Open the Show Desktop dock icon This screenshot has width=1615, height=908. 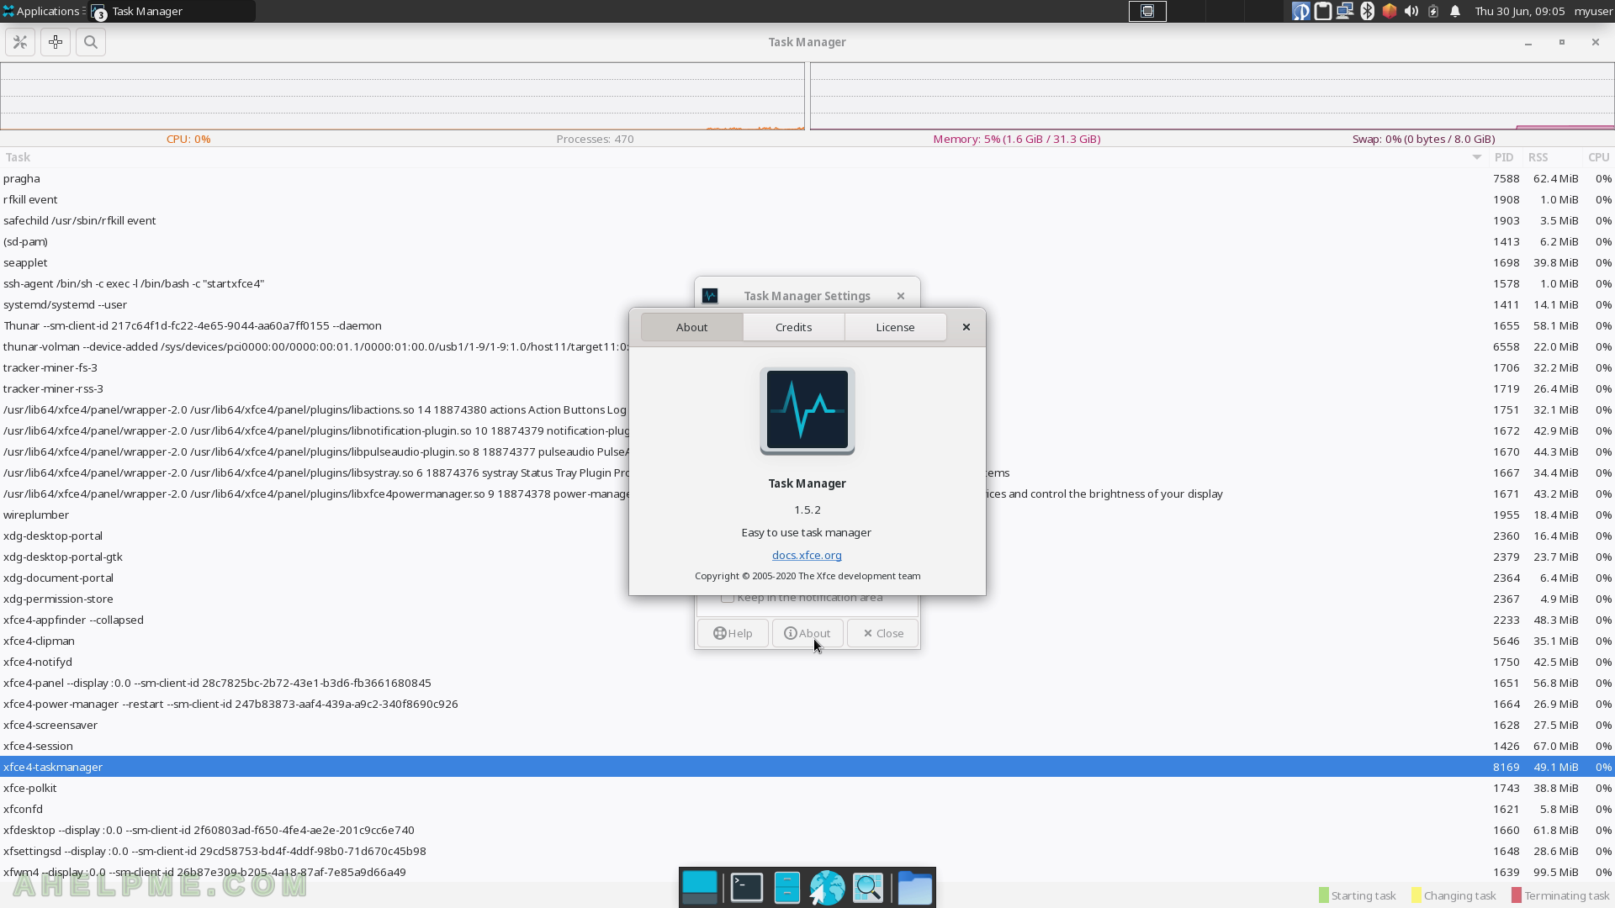coord(700,888)
